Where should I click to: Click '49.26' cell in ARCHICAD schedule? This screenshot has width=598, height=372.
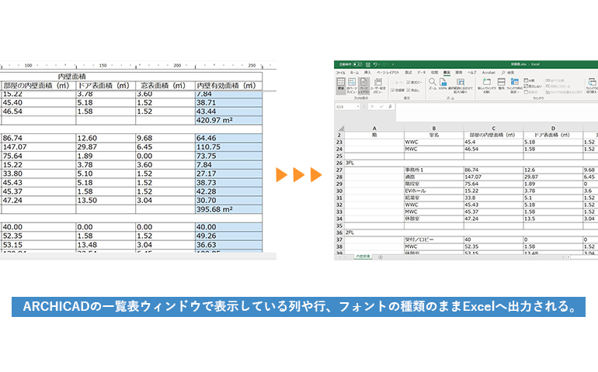228,236
